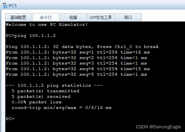Viewport: 185px width, 132px height.
Task: Click the 5 packet(s) transmitted line
Action: tap(45, 91)
